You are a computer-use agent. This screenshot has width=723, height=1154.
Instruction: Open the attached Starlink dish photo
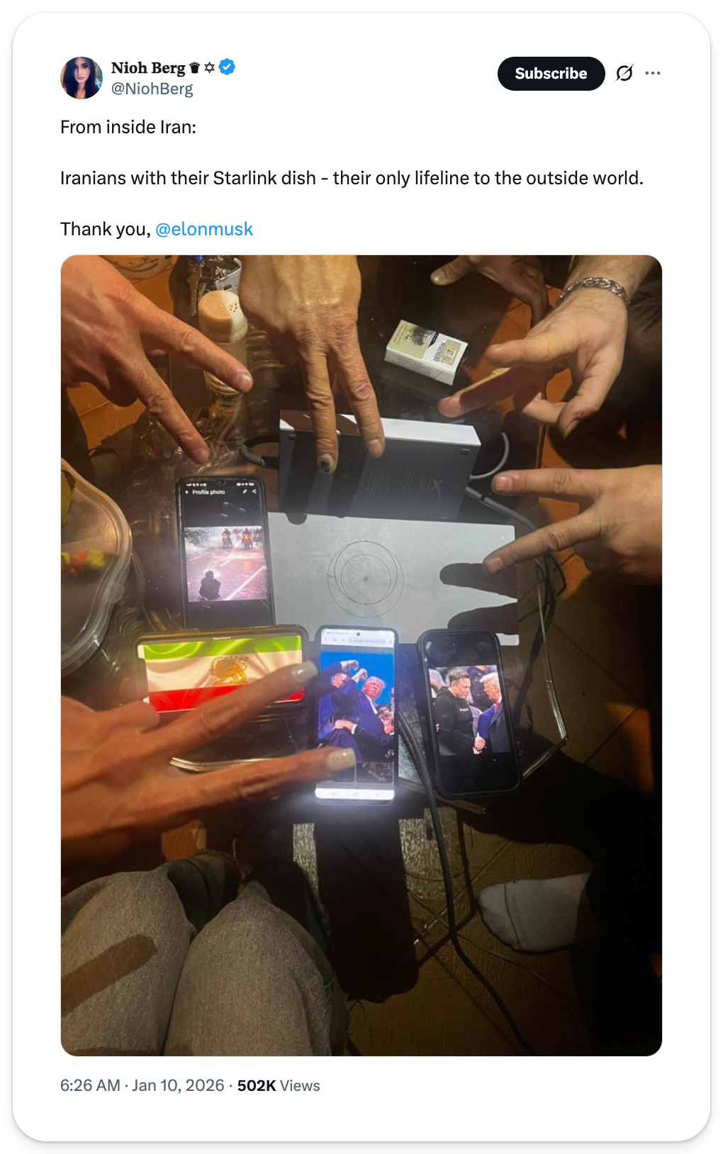pyautogui.click(x=361, y=656)
